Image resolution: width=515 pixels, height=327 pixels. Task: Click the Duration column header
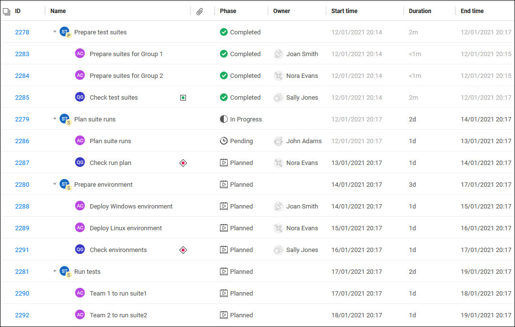(x=420, y=11)
